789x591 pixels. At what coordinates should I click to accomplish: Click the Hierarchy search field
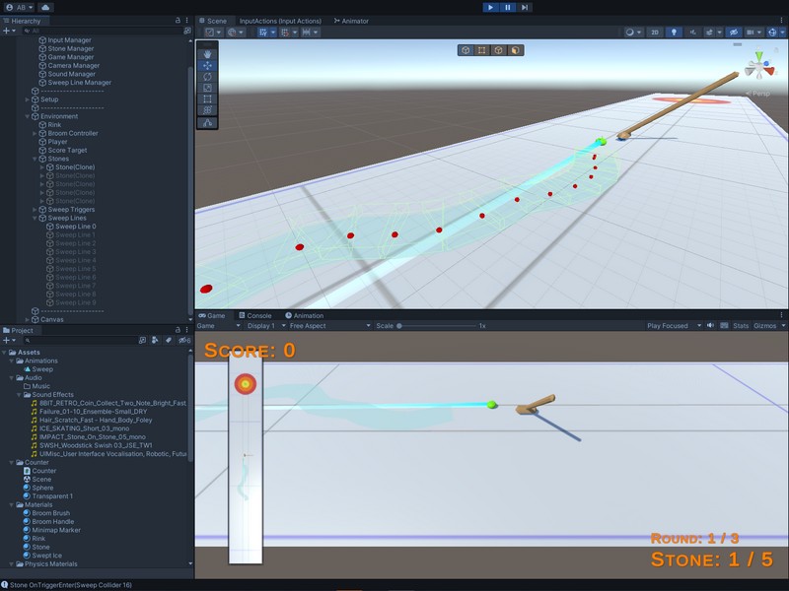(x=104, y=31)
